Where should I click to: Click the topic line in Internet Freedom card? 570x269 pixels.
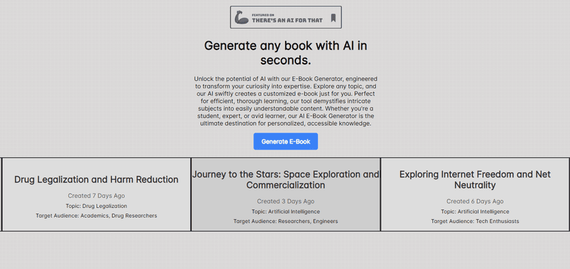coord(475,211)
